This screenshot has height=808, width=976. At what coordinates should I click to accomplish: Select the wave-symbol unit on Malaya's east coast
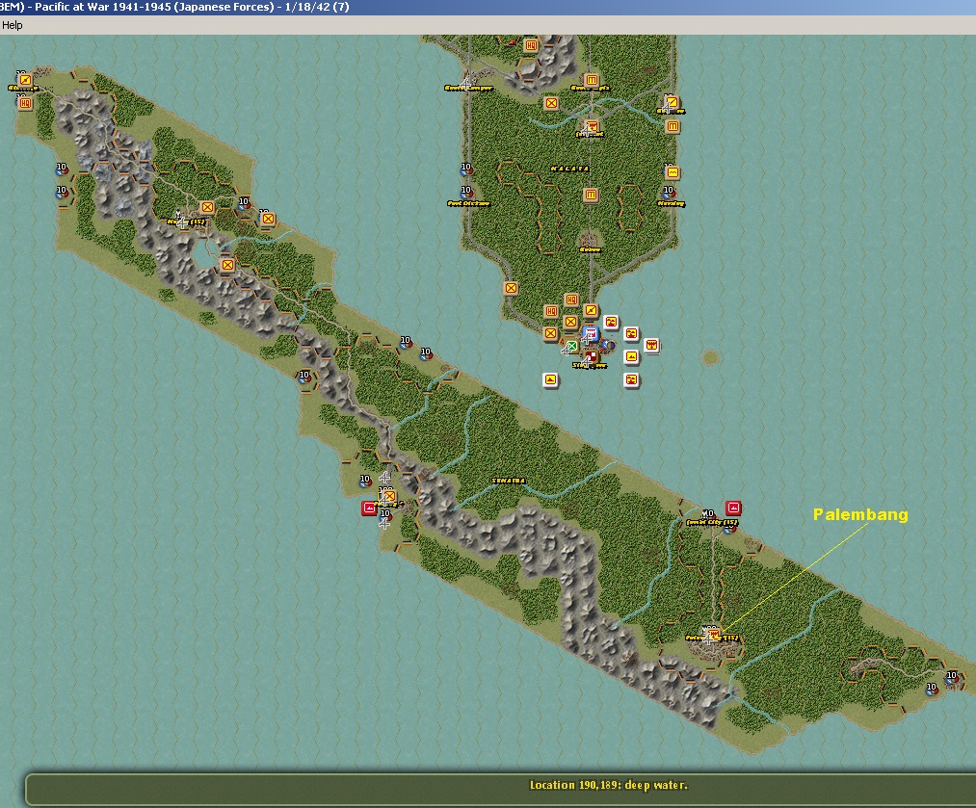tap(673, 172)
